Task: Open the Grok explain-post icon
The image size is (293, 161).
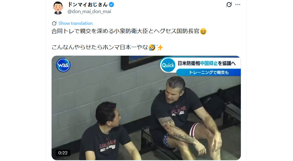Action: [x=229, y=4]
